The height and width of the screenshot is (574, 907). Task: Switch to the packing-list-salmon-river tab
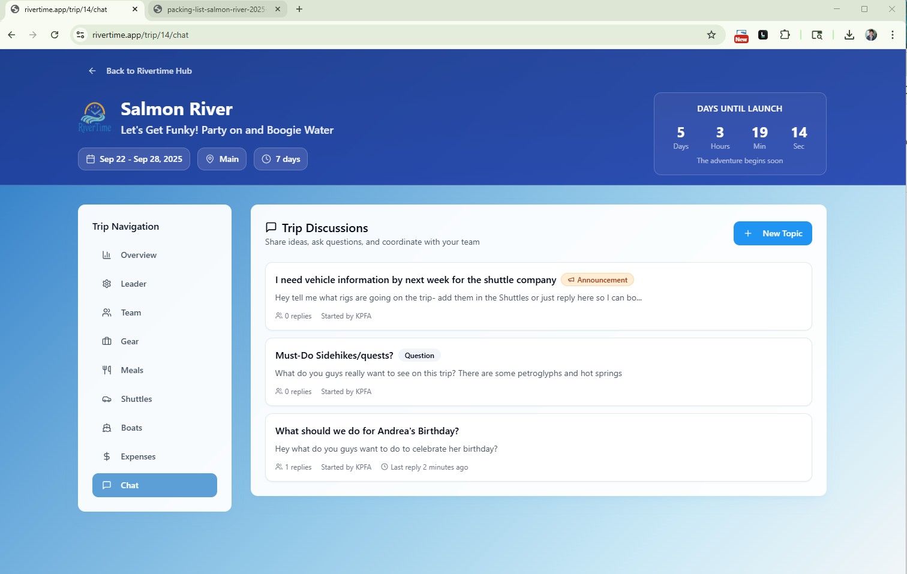coord(216,9)
